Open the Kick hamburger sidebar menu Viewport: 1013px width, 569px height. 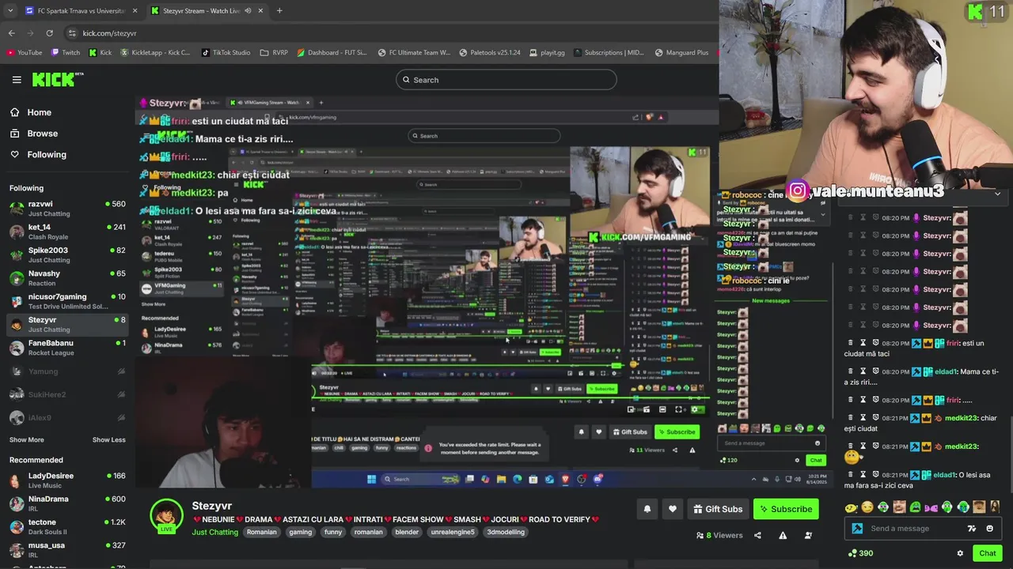tap(17, 80)
